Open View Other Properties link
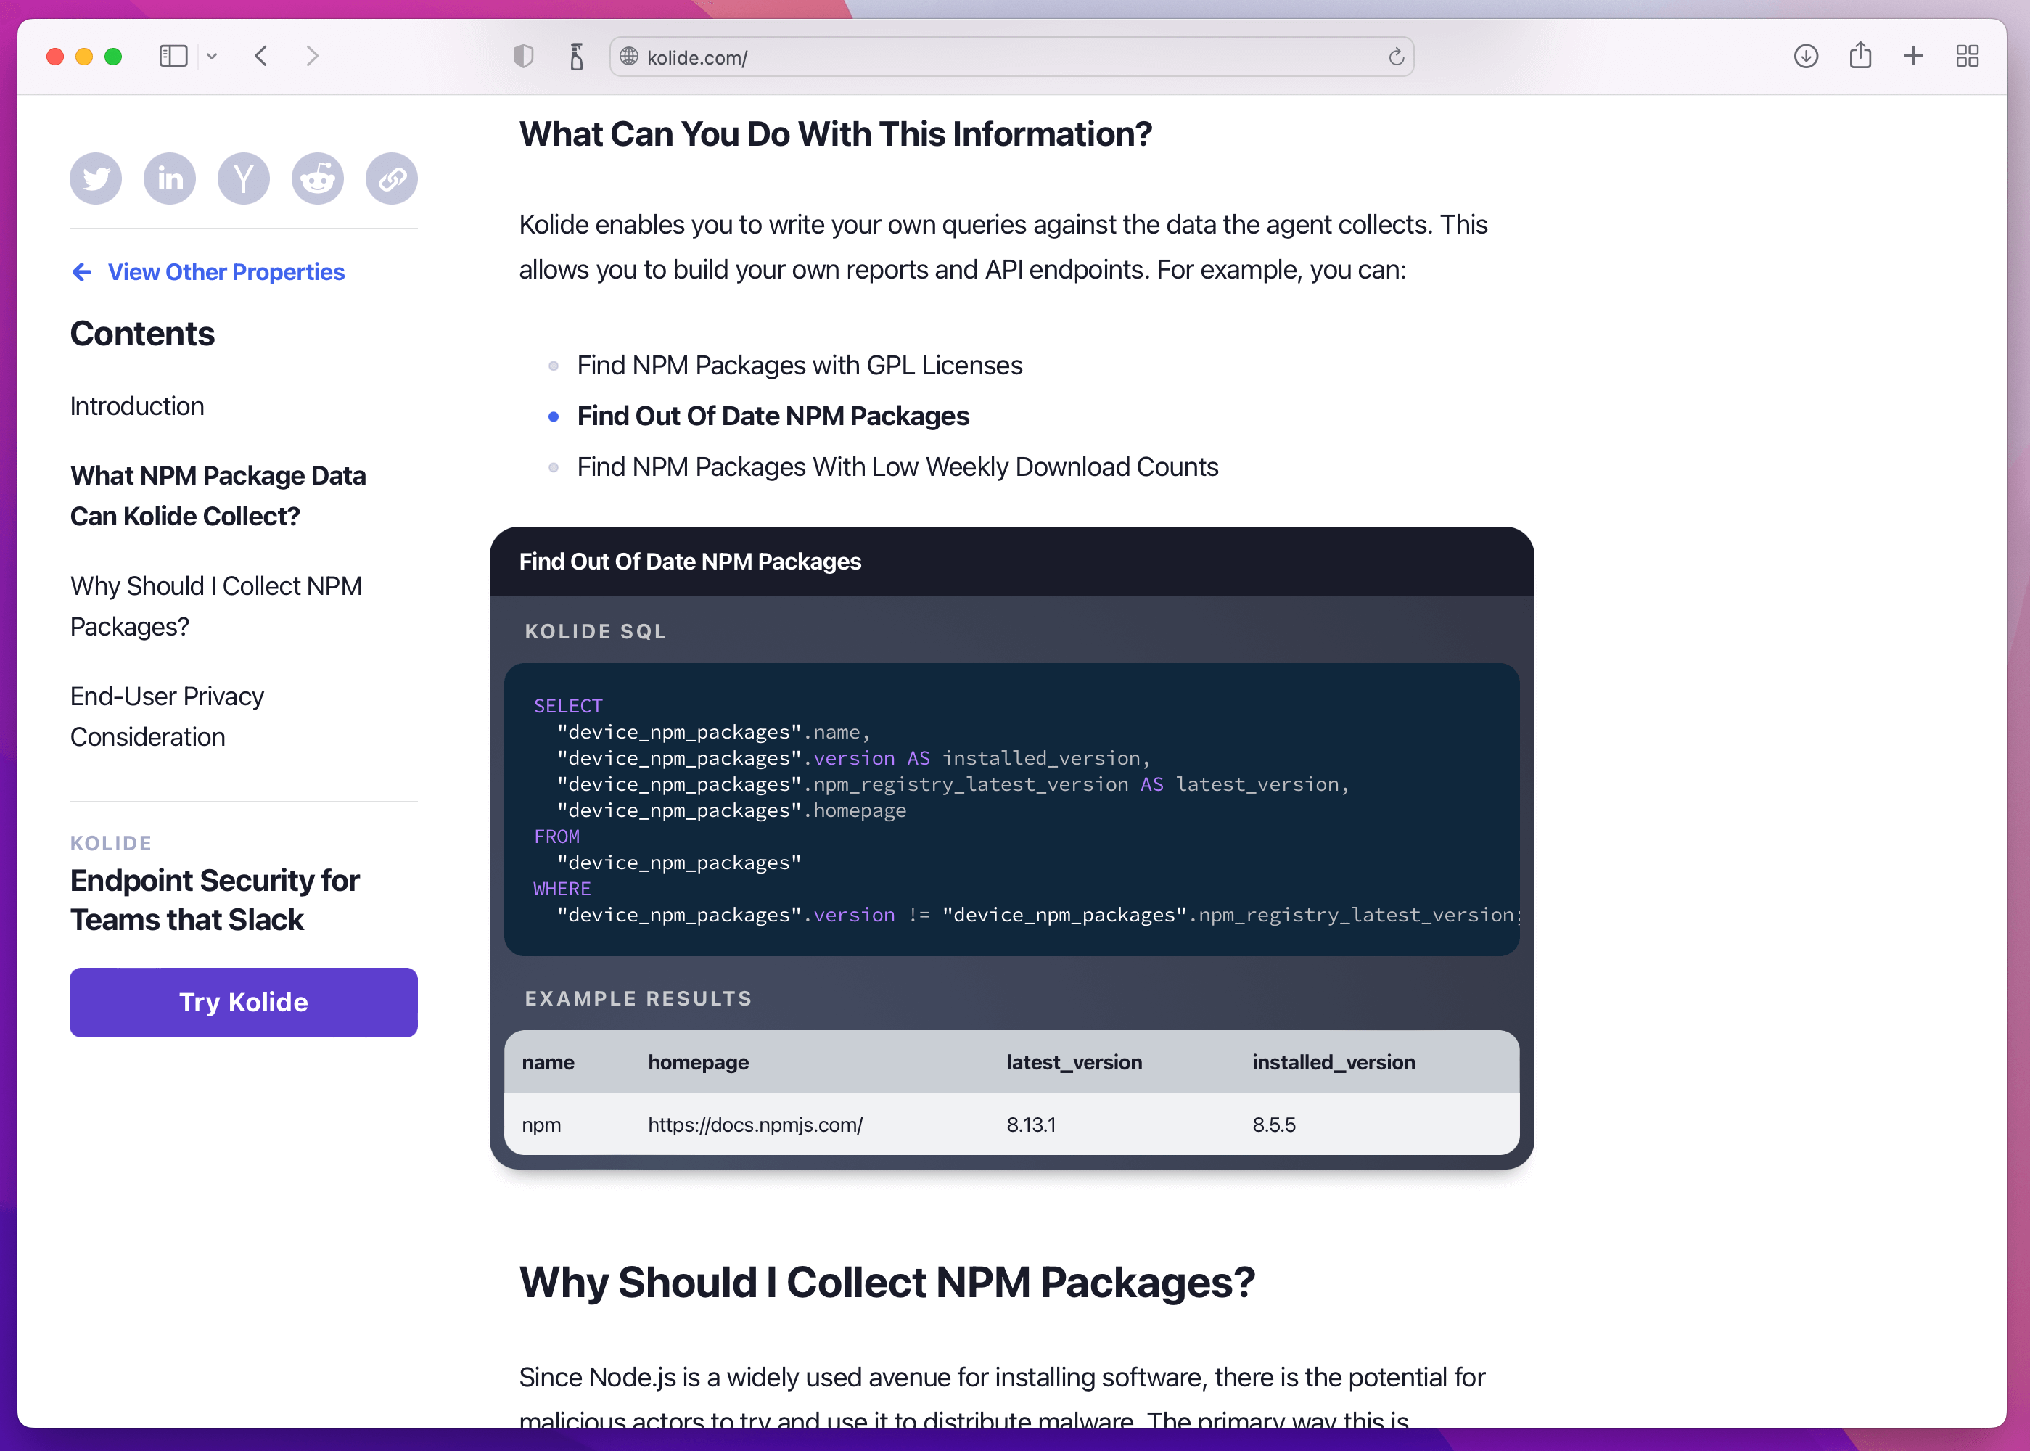This screenshot has height=1451, width=2030. [225, 271]
